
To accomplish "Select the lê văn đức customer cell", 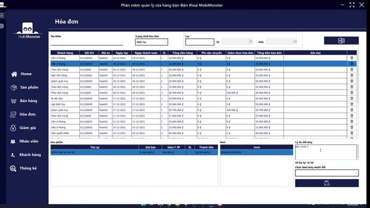I will pos(65,99).
